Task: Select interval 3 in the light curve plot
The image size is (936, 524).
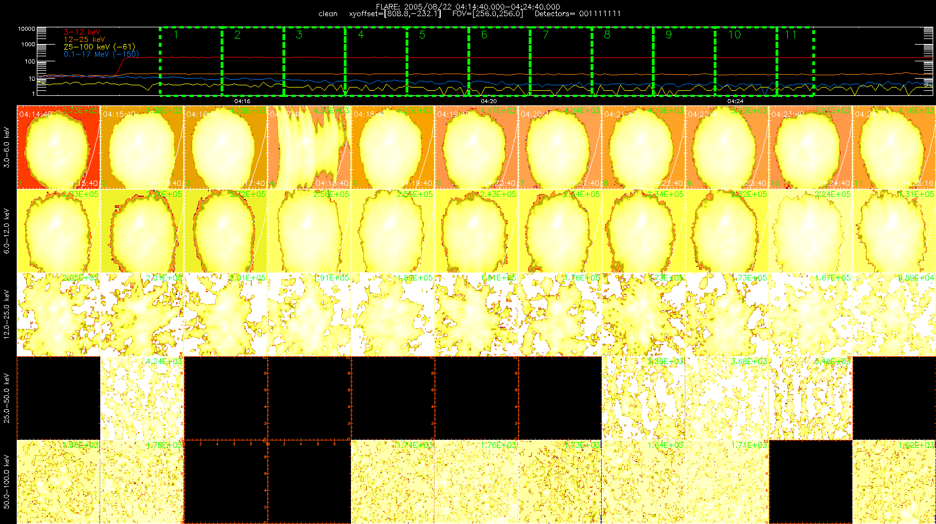Action: tap(314, 61)
